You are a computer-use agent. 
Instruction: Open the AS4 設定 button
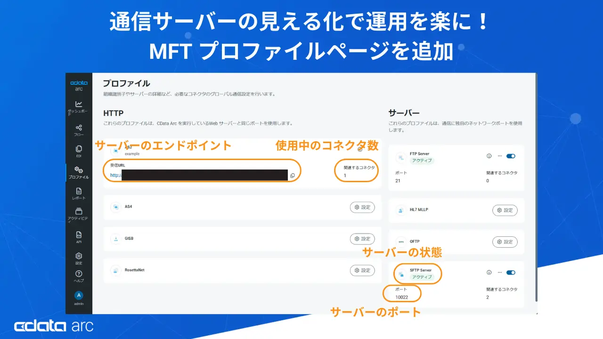click(x=362, y=207)
